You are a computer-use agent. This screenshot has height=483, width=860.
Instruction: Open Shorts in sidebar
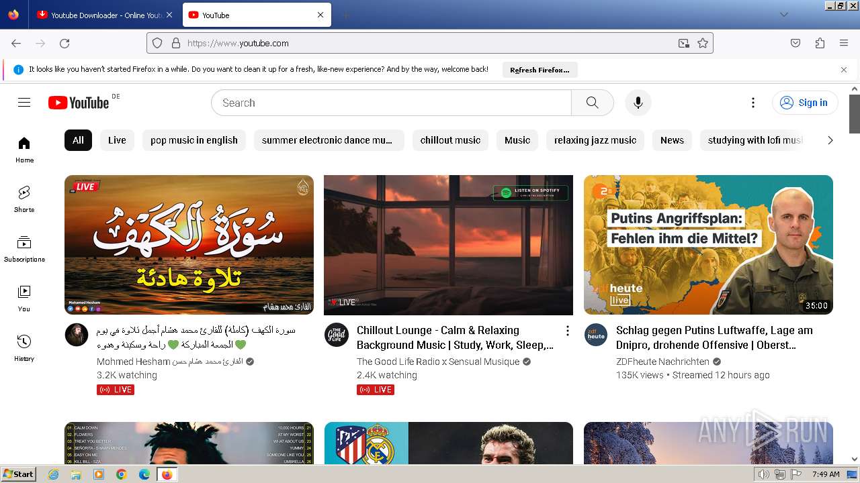(24, 199)
